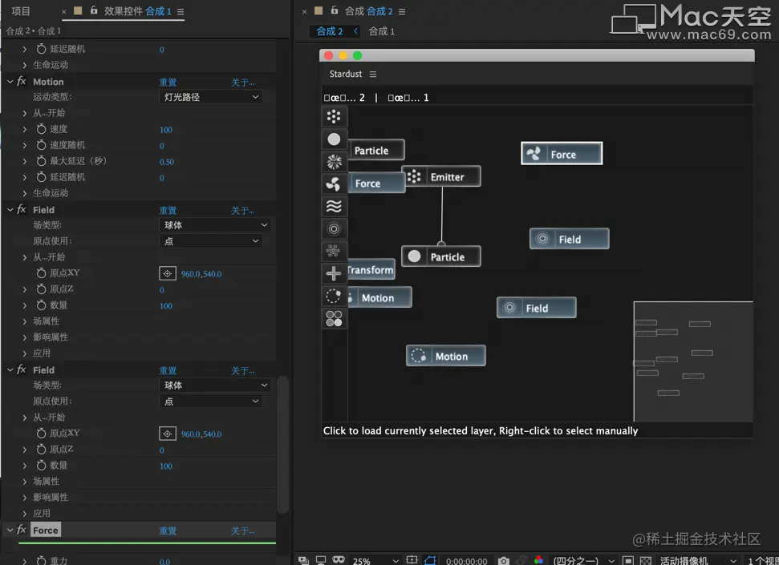Screen dimensions: 779x565
Task: Click first Field 原点XY crosshair button
Action: point(168,273)
